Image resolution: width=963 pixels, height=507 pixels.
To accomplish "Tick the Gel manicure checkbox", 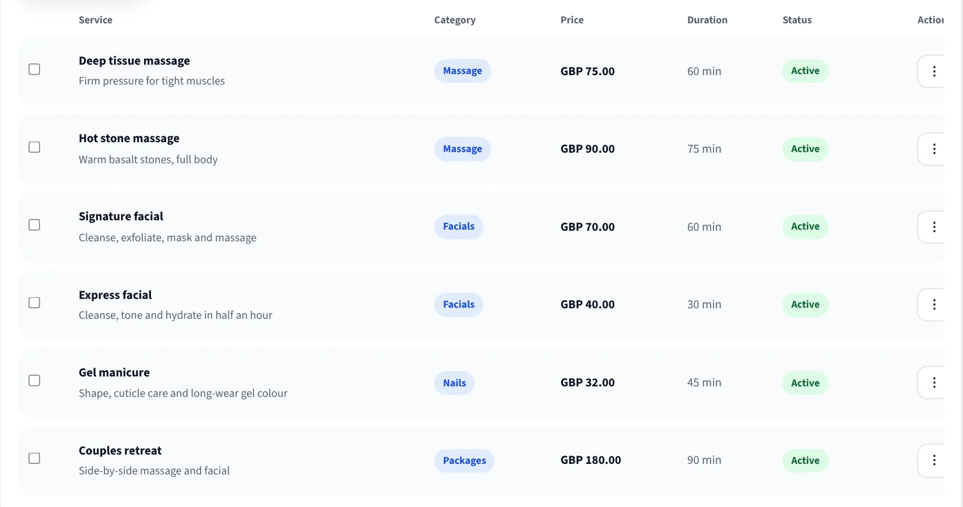I will [x=34, y=381].
